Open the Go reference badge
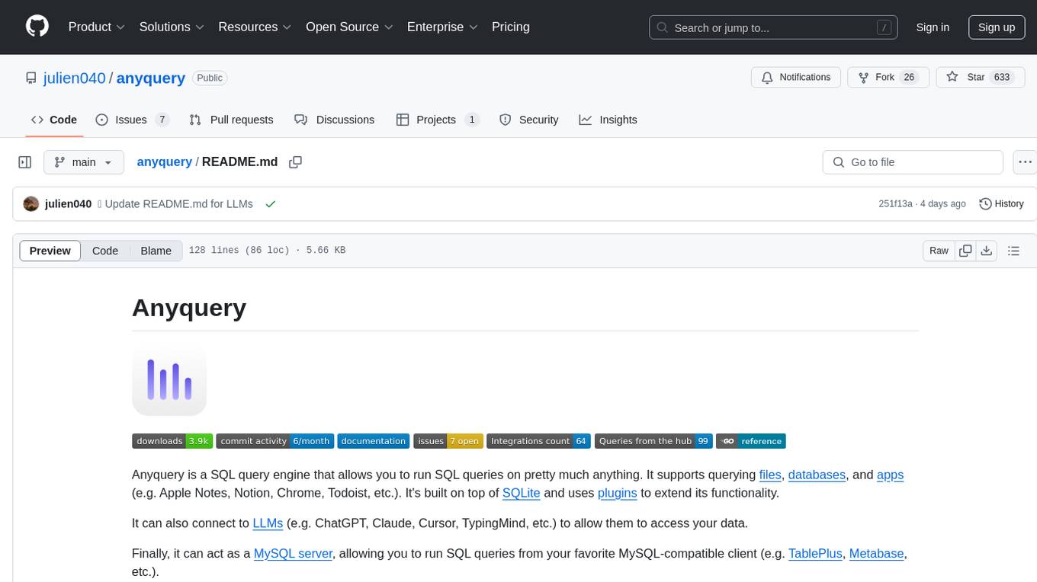 click(751, 441)
